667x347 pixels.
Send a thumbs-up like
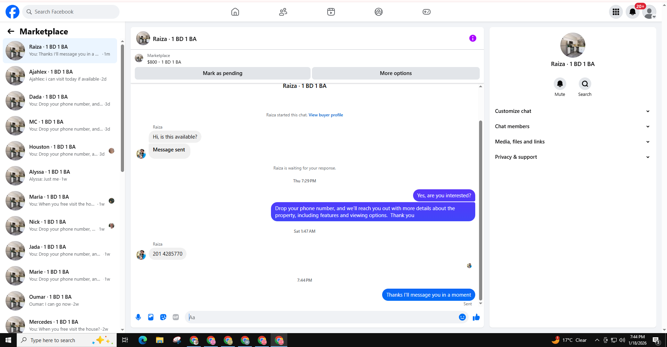tap(476, 317)
